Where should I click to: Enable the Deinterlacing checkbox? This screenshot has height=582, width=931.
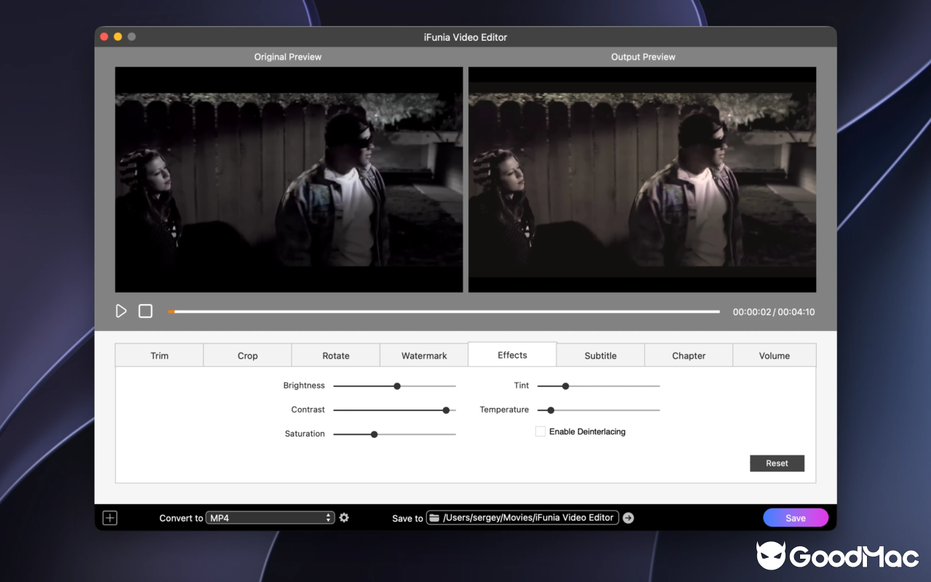click(x=540, y=431)
